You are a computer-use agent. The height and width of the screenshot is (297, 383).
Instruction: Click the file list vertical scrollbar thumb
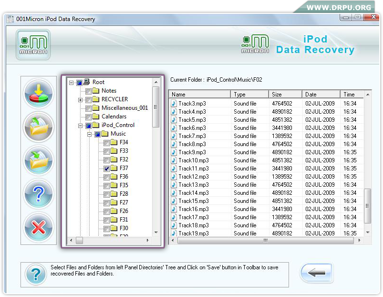[x=368, y=206]
